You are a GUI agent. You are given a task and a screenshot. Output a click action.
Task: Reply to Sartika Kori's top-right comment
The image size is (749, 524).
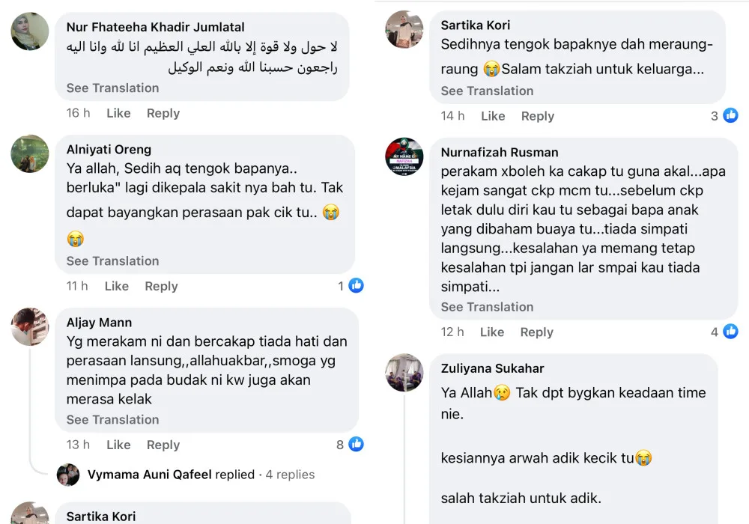tap(538, 116)
